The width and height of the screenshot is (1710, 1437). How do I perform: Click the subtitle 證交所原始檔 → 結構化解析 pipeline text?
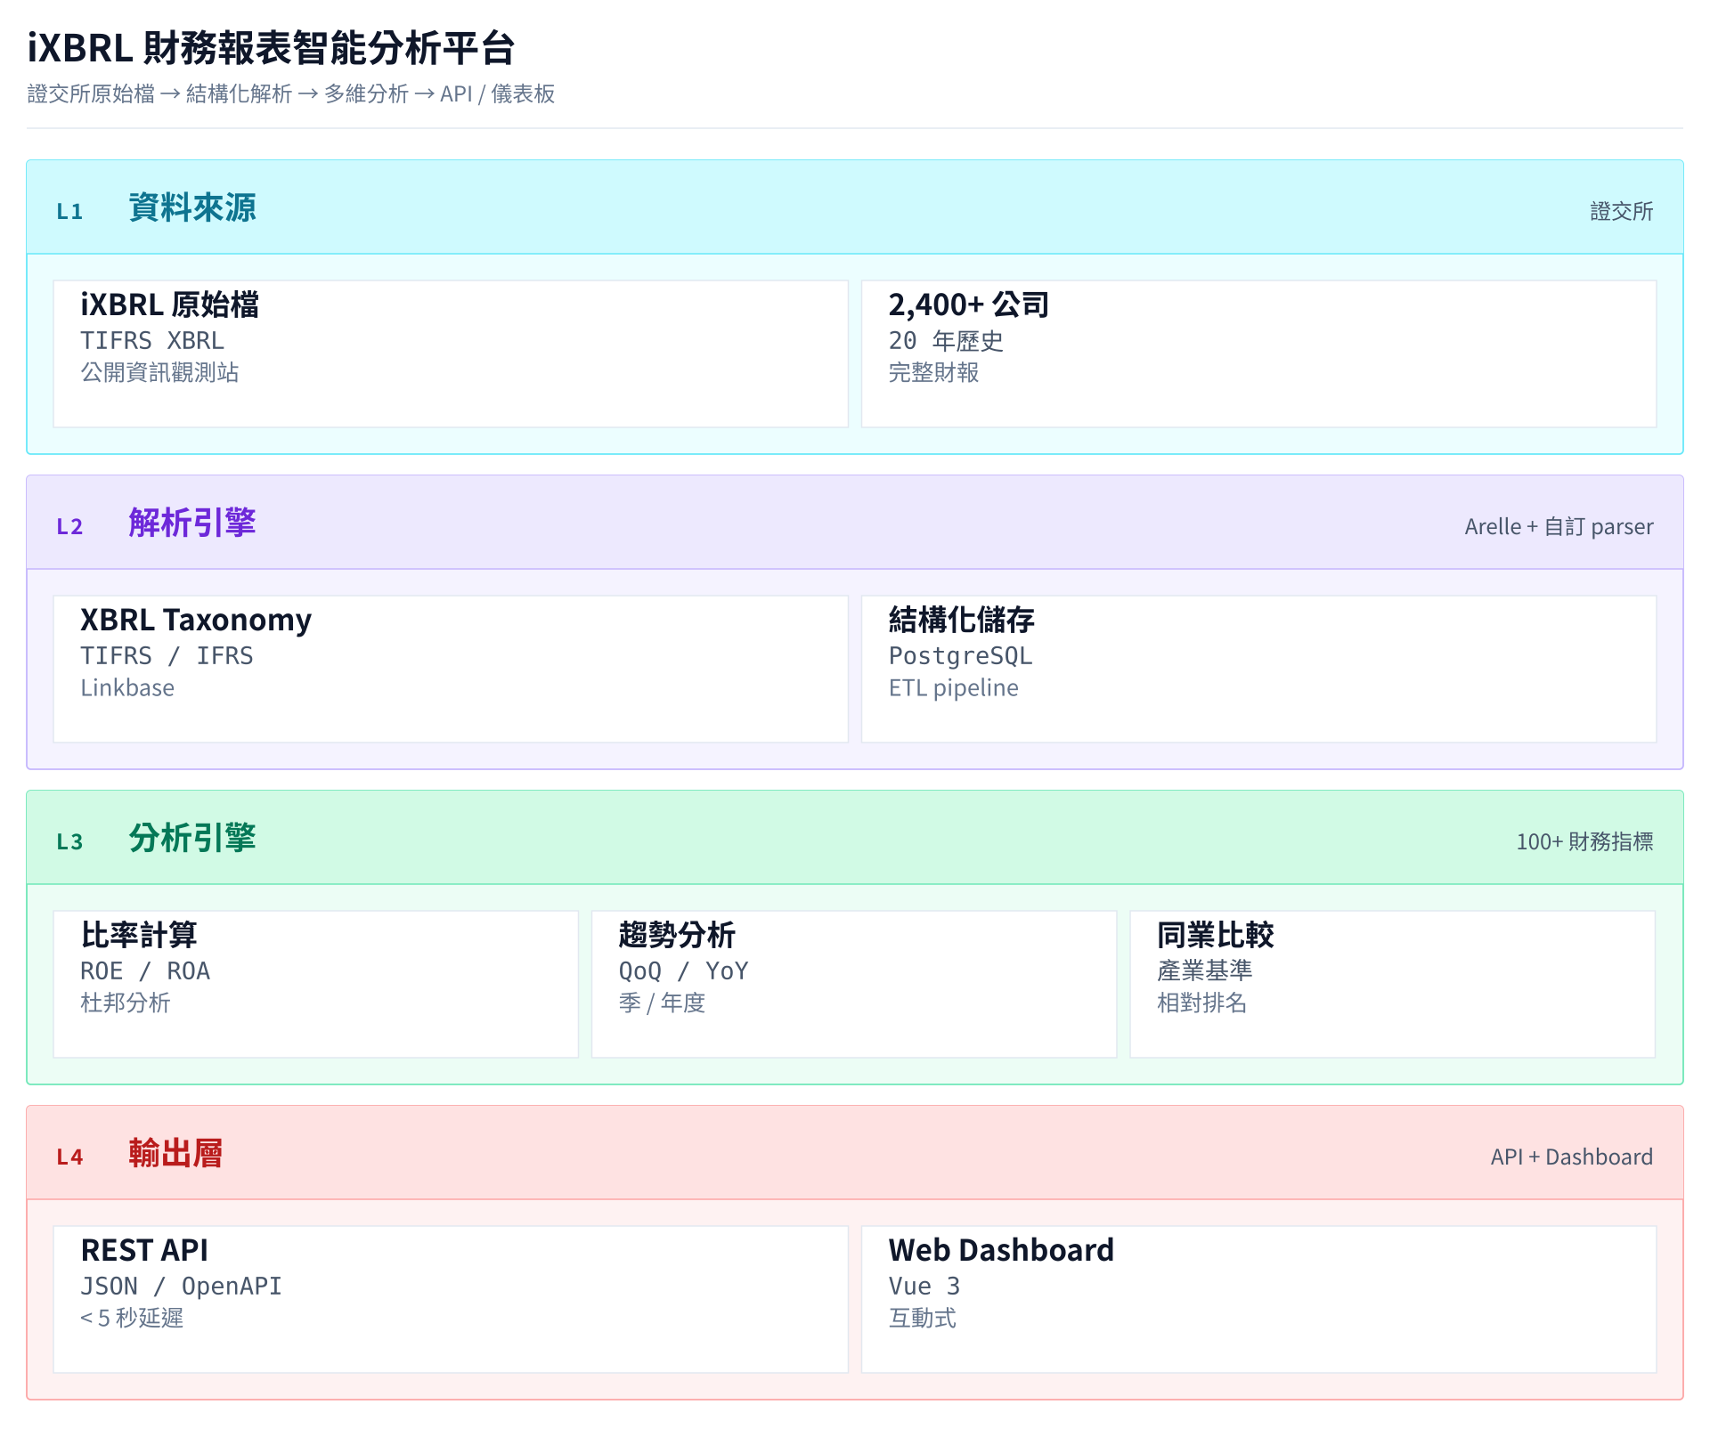[x=291, y=93]
